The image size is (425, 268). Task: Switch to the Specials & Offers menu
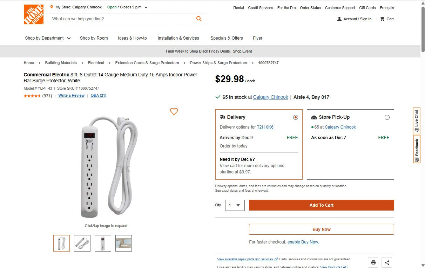(227, 38)
